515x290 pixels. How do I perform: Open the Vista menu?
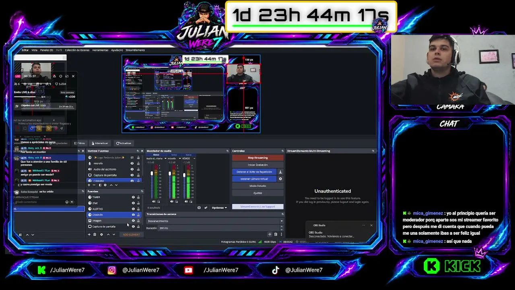point(34,50)
